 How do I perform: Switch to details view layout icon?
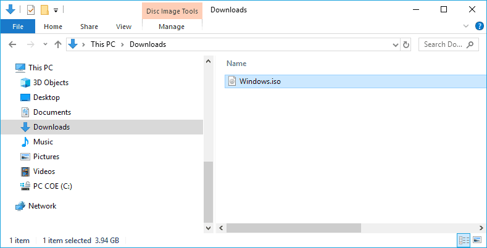point(464,240)
